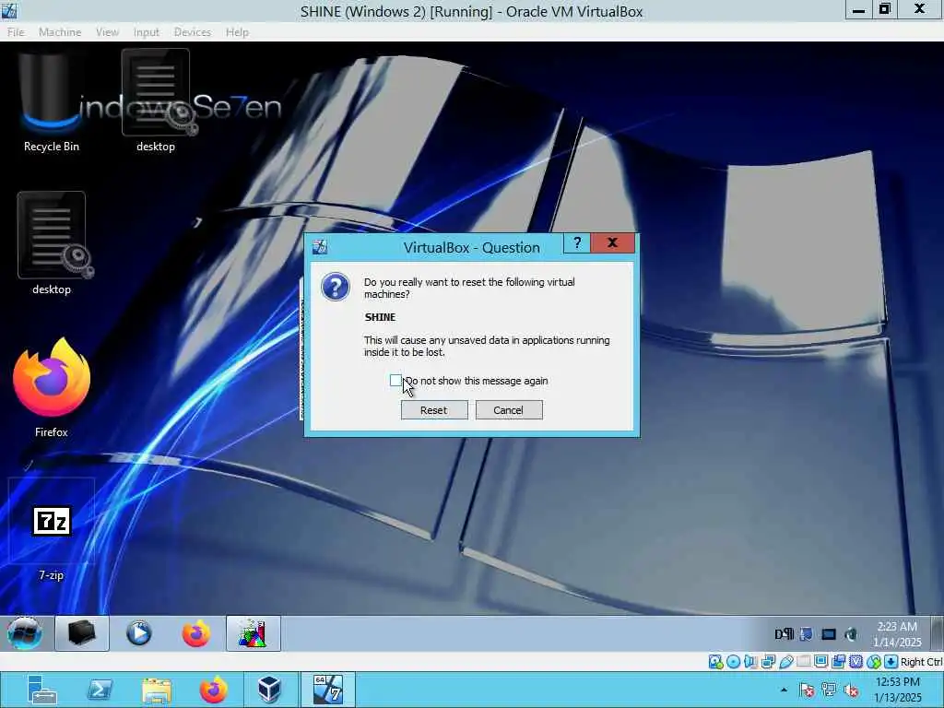This screenshot has height=708, width=944.
Task: Click the guest clock showing 2:23 AM
Action: (x=897, y=634)
